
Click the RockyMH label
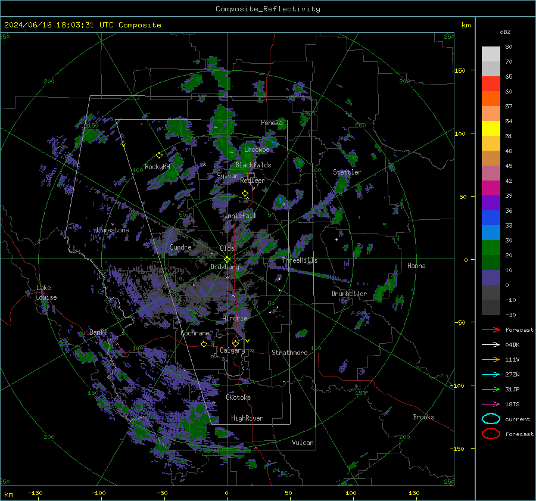(x=157, y=167)
